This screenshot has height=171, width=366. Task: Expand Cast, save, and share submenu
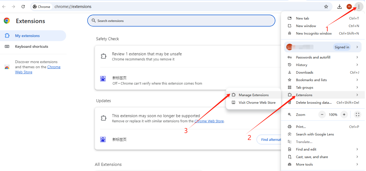[x=323, y=157]
